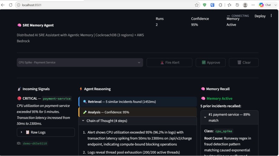Open the browser extensions puzzle icon
Screen dimensions: 279x156
220,5
